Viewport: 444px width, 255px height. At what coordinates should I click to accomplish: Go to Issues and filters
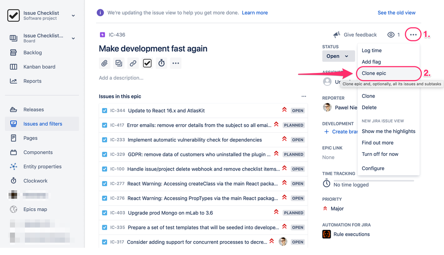coord(42,124)
